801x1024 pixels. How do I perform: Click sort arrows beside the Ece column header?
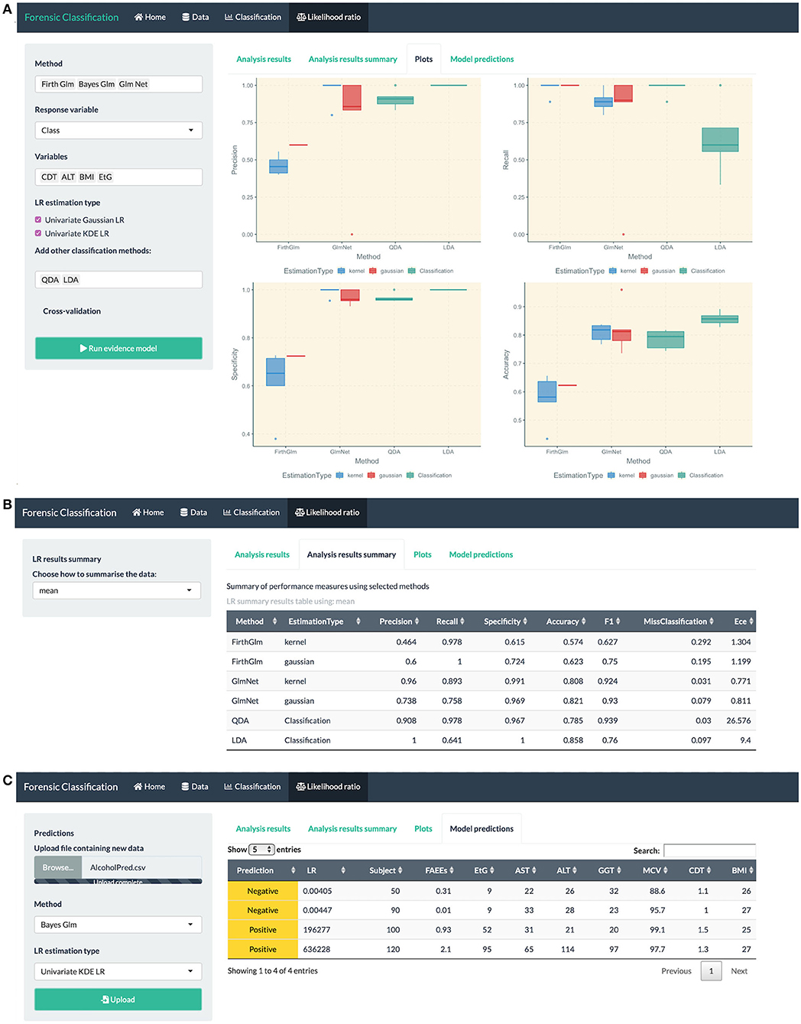pos(751,622)
